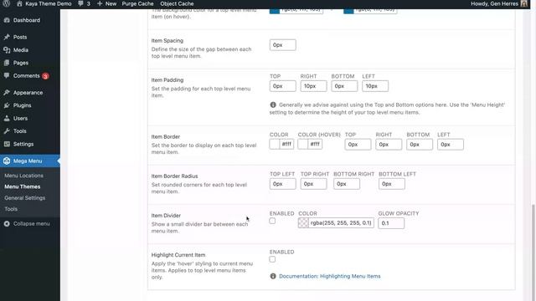Click Border Radius Bottom Right input
The image size is (536, 301).
pos(347,184)
